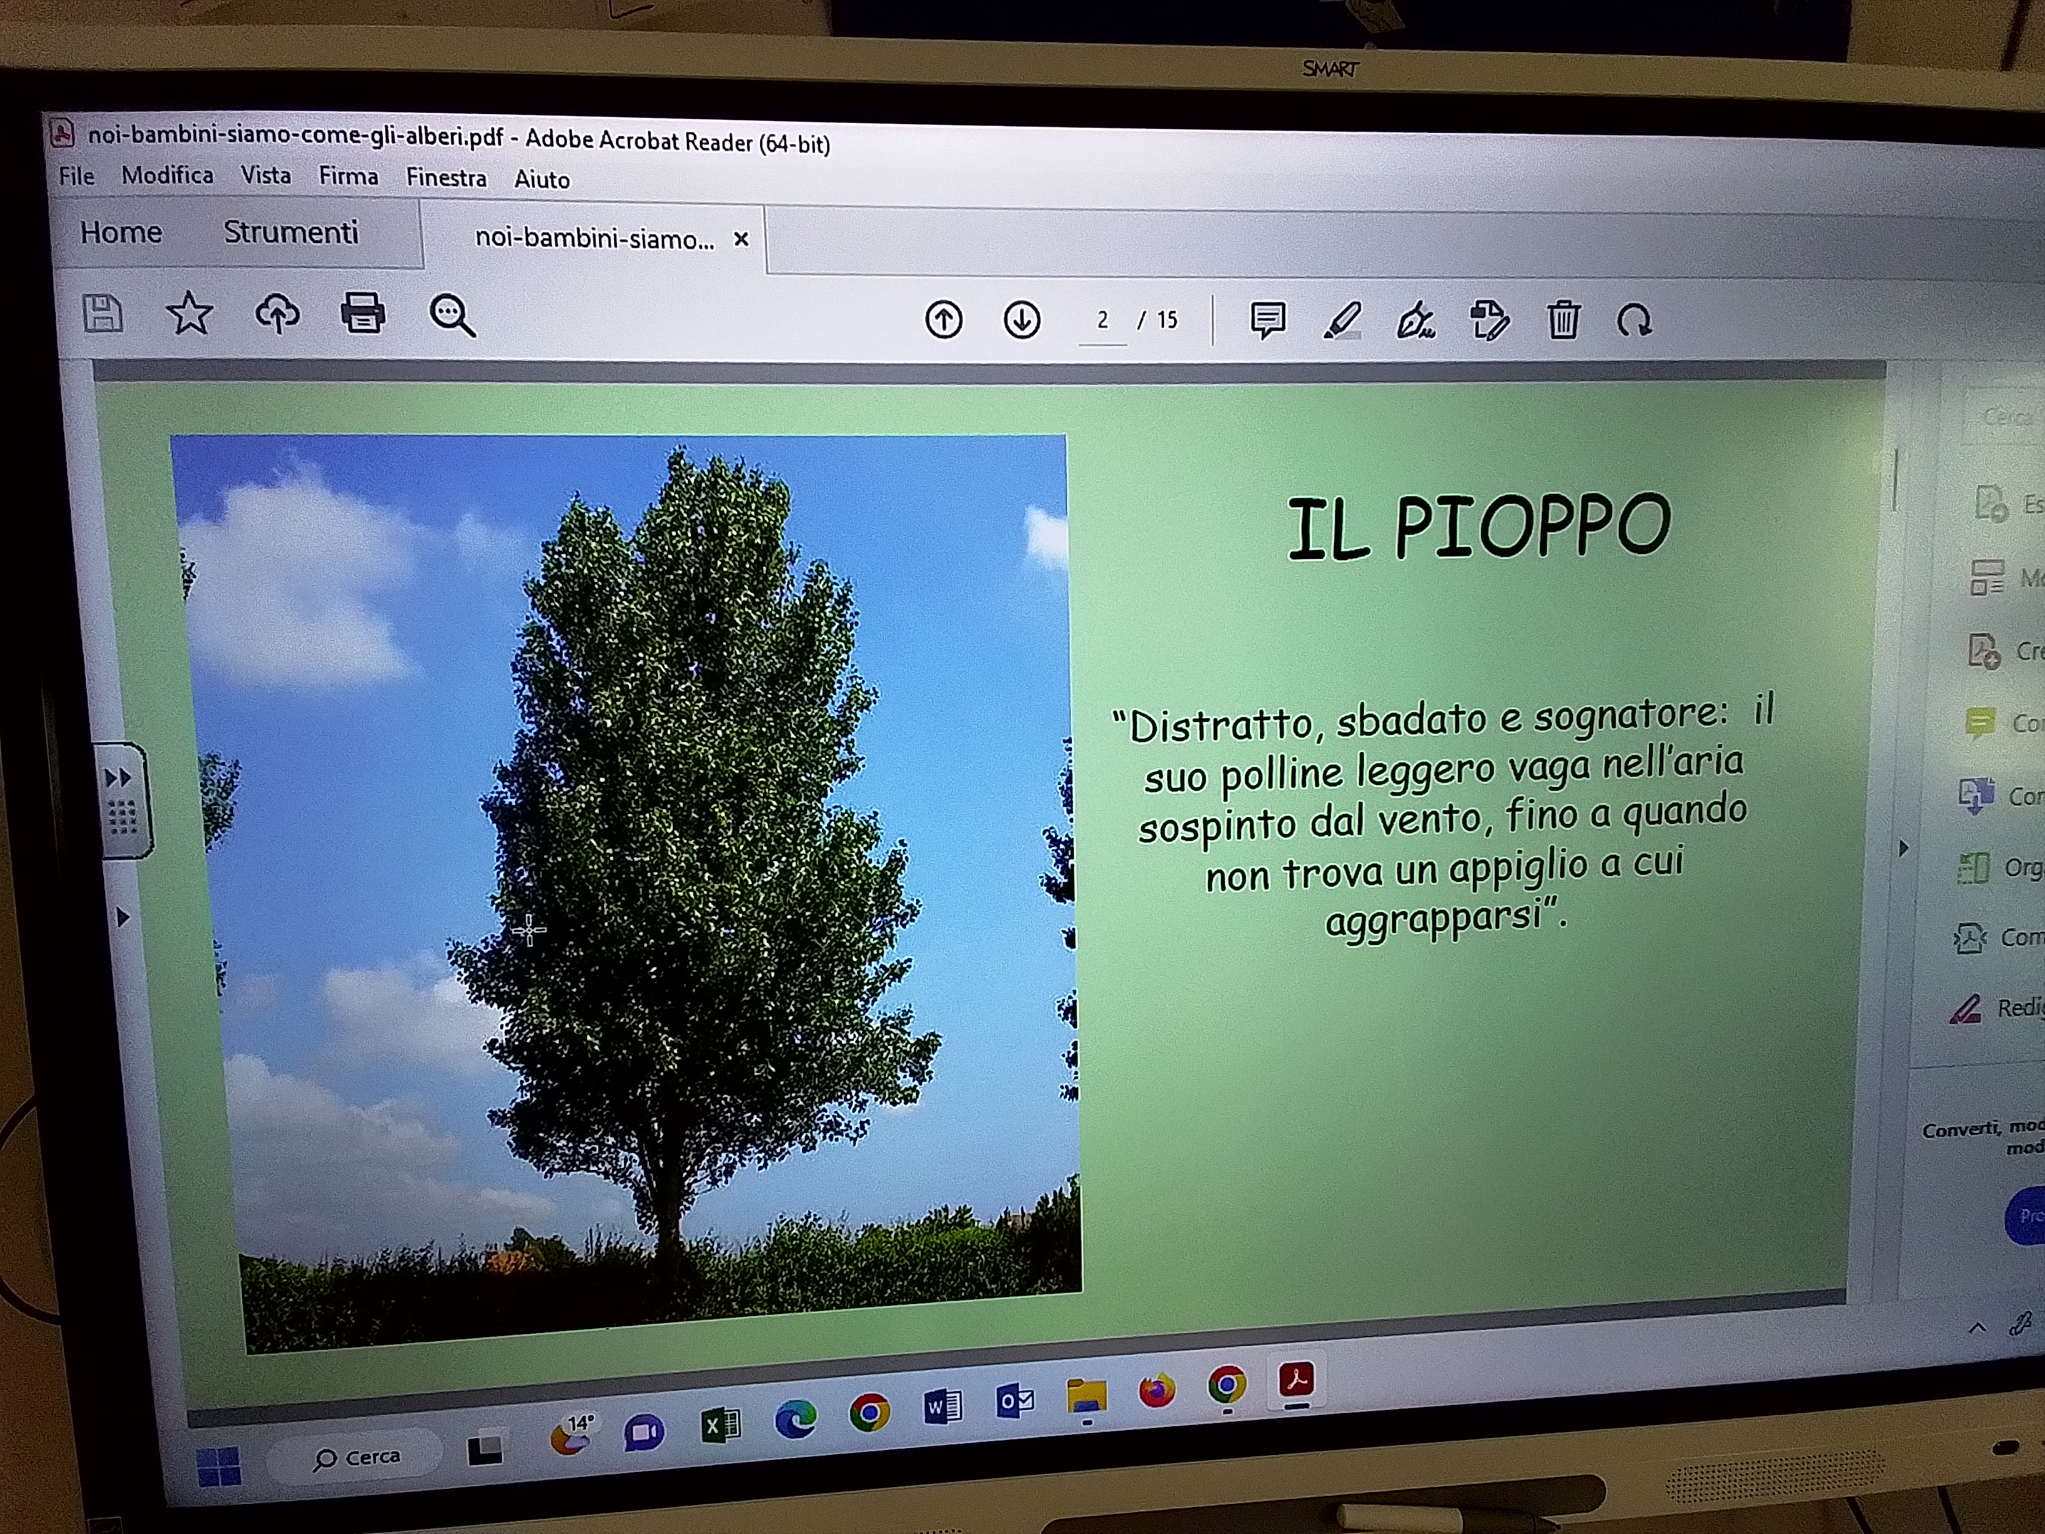Viewport: 2045px width, 1534px height.
Task: Click the upload to cloud icon
Action: pyautogui.click(x=276, y=315)
